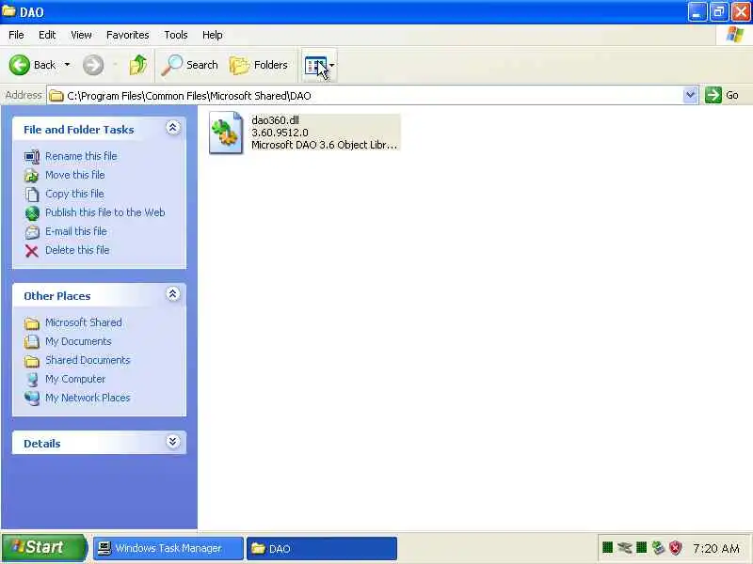
Task: Open the File menu
Action: pyautogui.click(x=16, y=35)
